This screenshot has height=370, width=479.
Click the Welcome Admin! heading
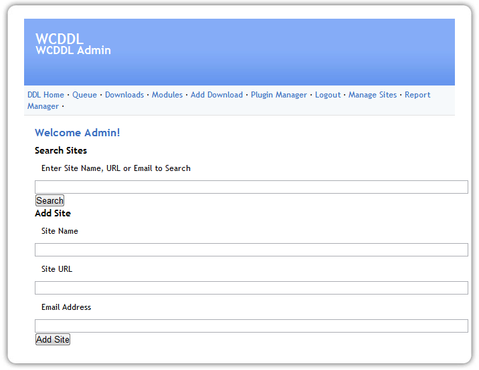[77, 133]
